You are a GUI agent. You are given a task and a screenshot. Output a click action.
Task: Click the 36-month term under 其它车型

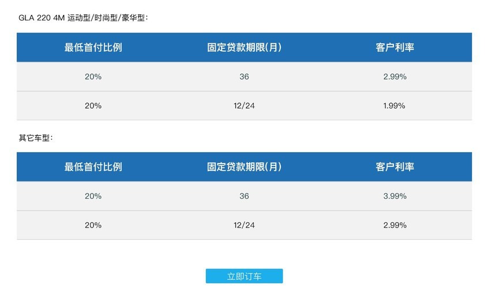tap(244, 196)
